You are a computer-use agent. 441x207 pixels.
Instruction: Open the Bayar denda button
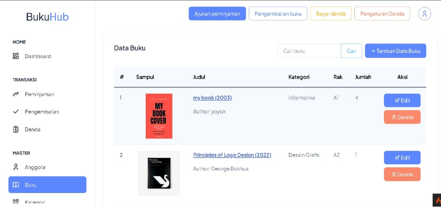tap(331, 14)
